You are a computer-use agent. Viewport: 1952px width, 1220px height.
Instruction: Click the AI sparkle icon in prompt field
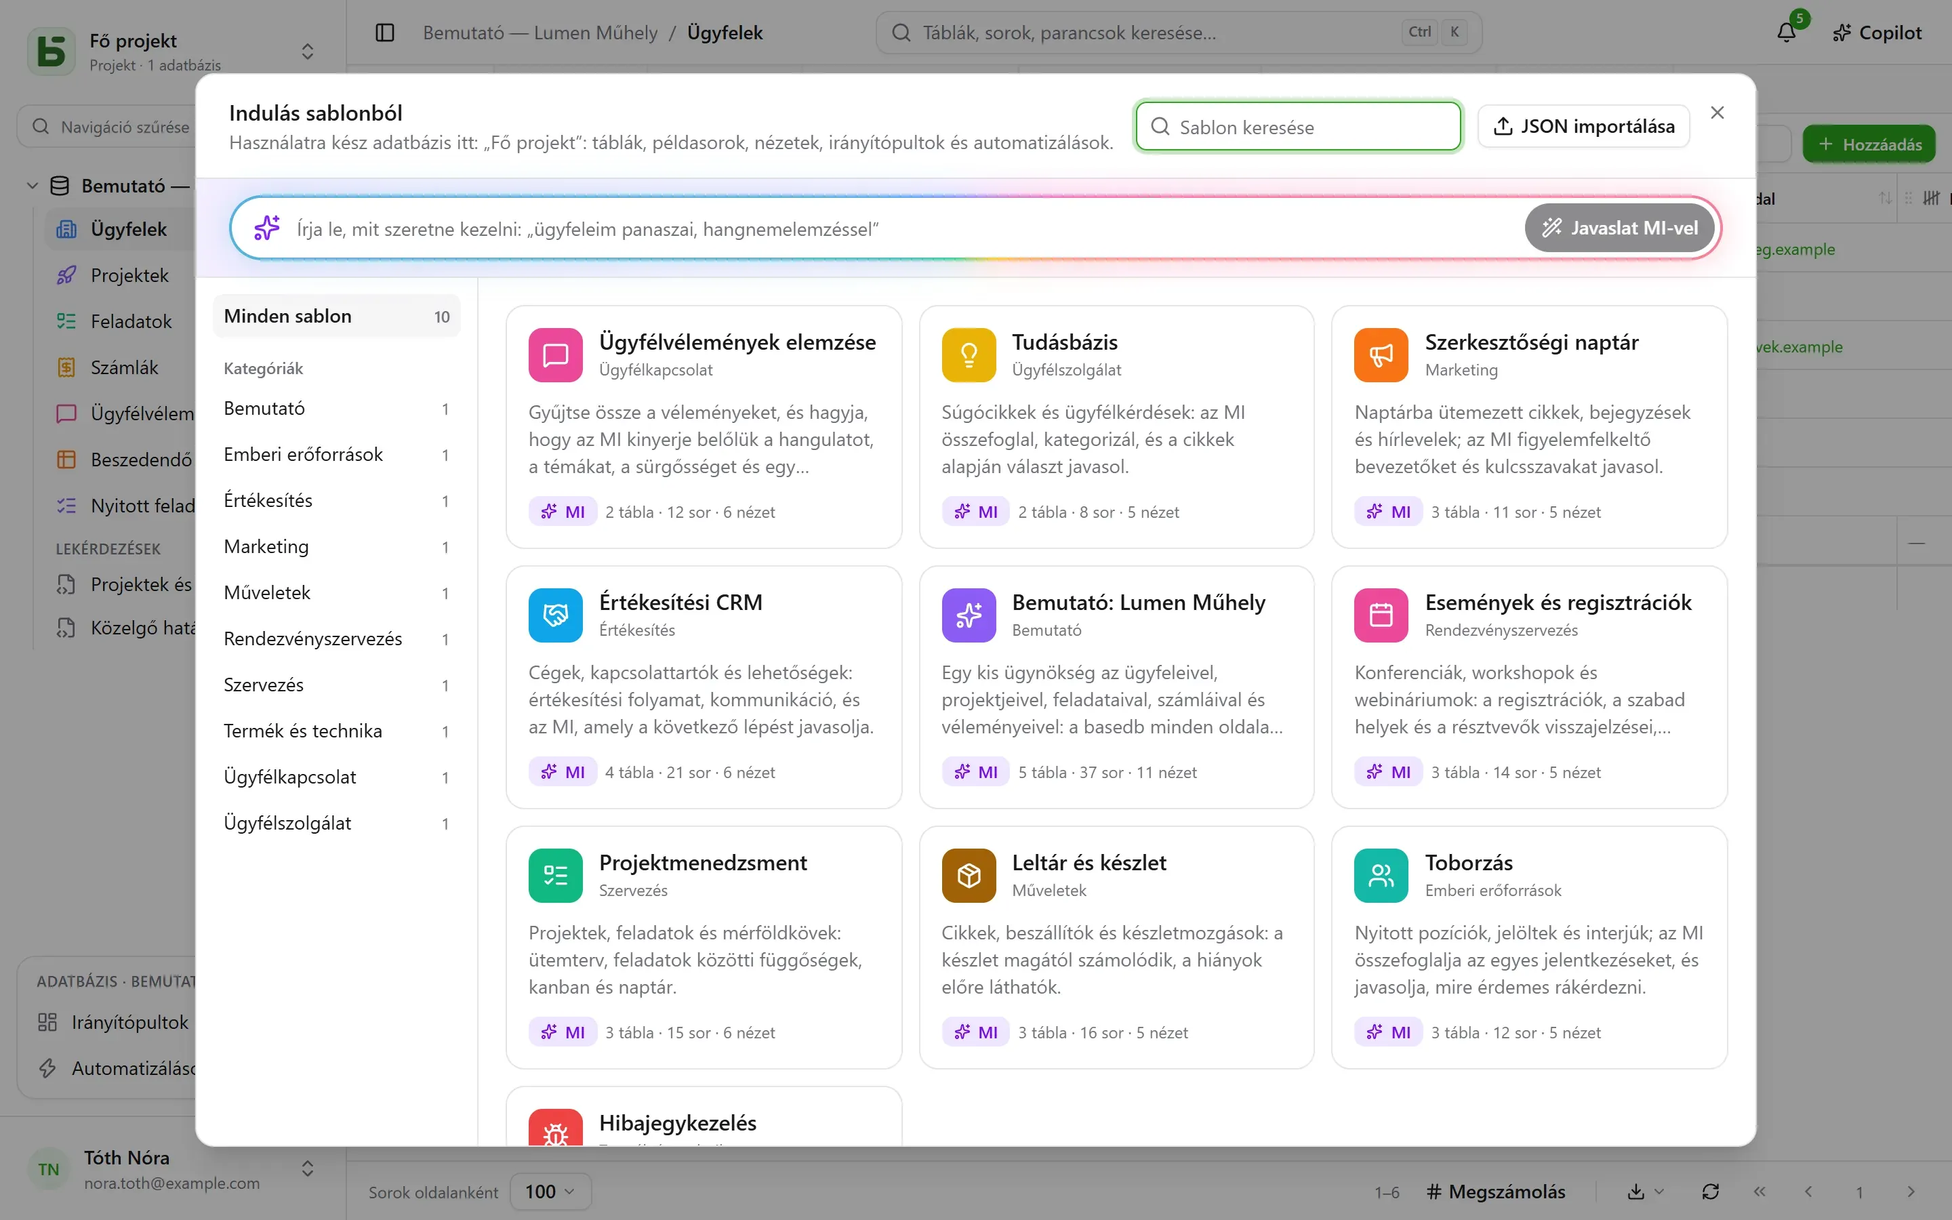click(267, 228)
